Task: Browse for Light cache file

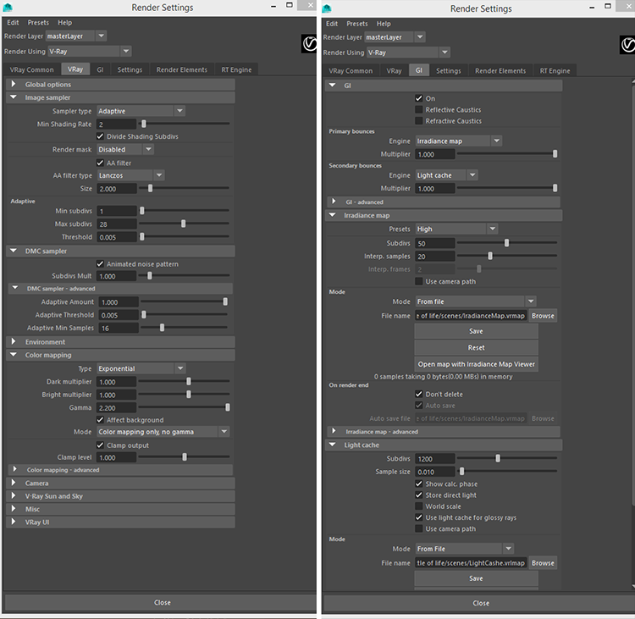Action: coord(543,563)
